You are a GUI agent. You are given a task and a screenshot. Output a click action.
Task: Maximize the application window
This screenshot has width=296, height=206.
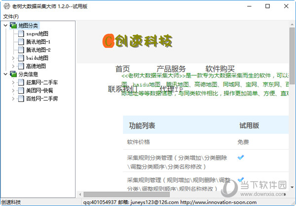tap(267, 6)
